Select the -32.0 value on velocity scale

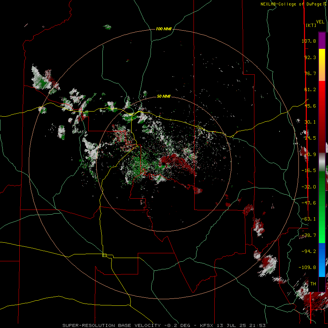309,187
